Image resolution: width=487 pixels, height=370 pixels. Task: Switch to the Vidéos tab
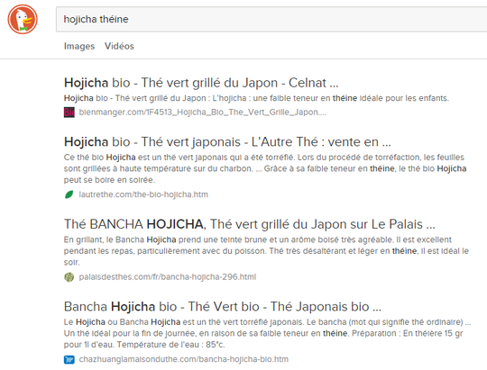point(119,46)
